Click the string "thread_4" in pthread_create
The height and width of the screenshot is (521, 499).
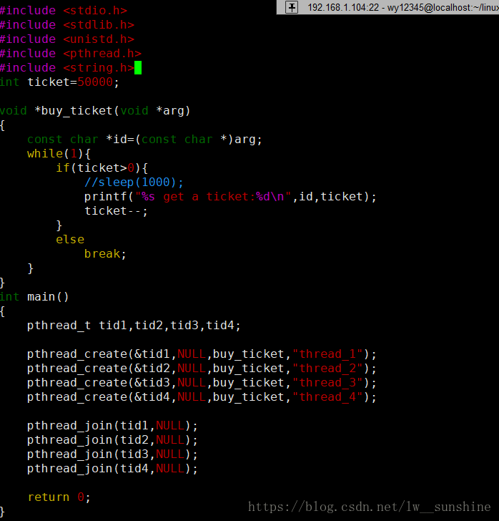pyautogui.click(x=327, y=396)
